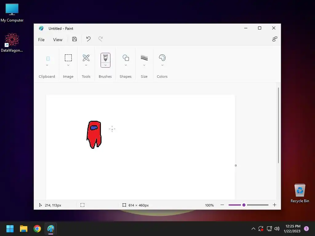This screenshot has width=315, height=236.
Task: Click the Clipboard paste icon
Action: tap(48, 59)
